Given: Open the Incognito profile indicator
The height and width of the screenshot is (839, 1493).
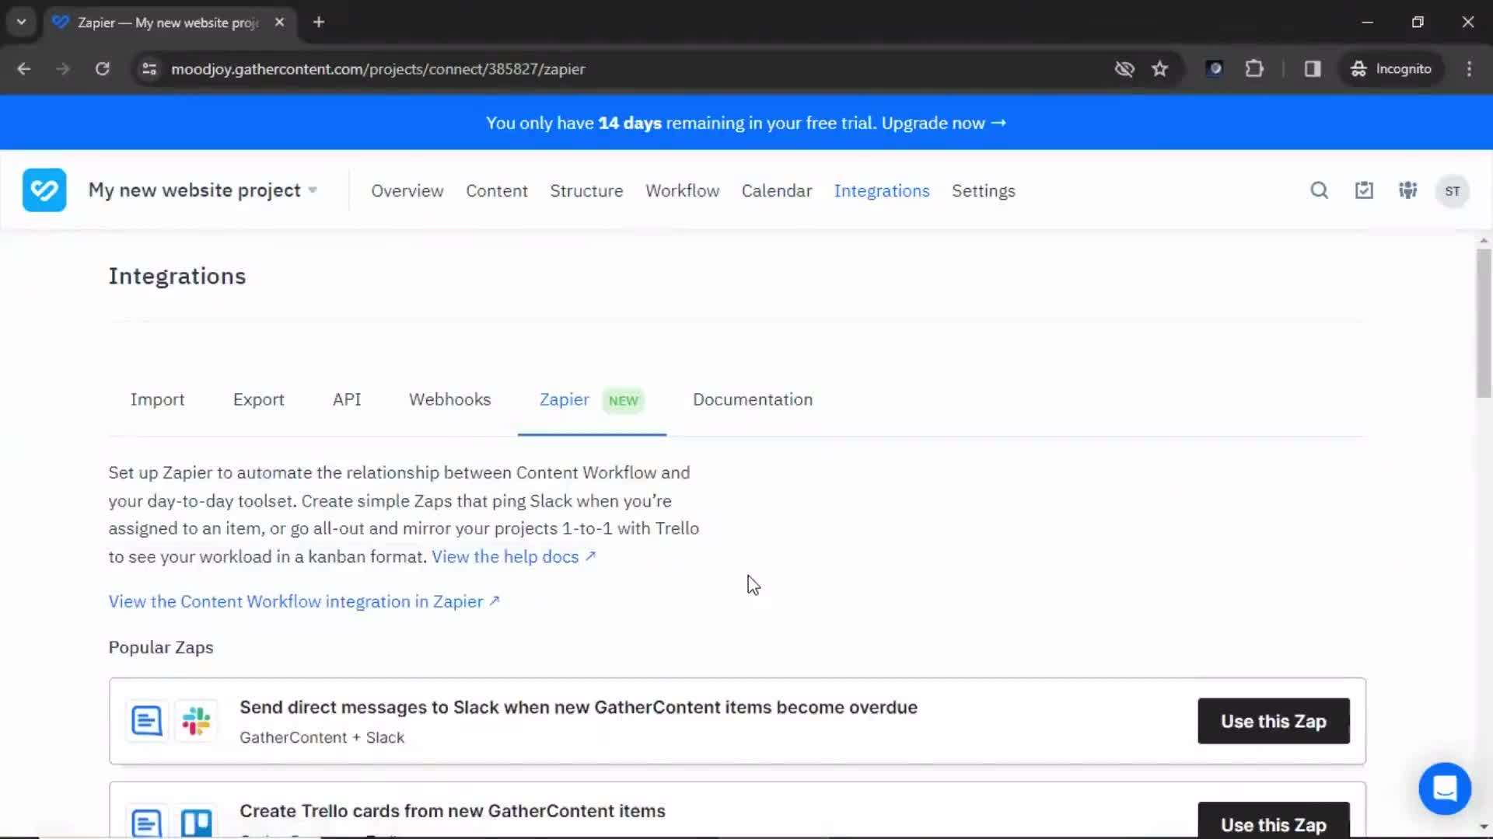Looking at the screenshot, I should tap(1391, 69).
